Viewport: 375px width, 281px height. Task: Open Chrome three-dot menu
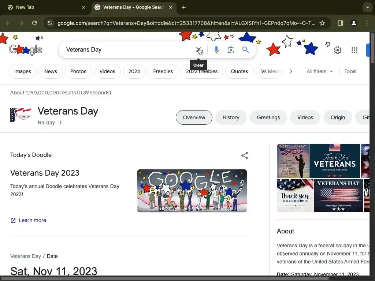point(367,23)
